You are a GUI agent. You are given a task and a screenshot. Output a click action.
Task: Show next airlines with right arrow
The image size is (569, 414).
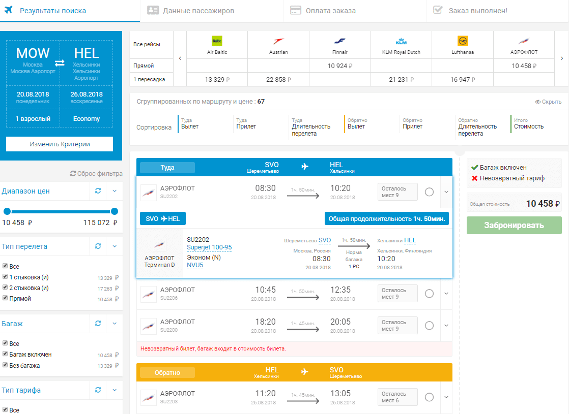coord(562,58)
